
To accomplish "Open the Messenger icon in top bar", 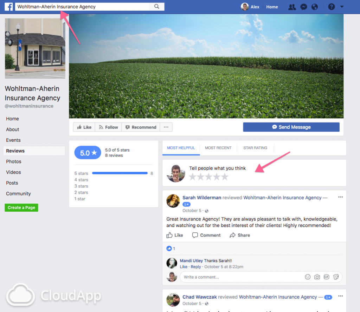I will click(303, 7).
